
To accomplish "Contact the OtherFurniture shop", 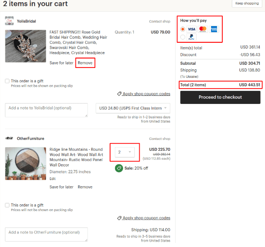I will (x=159, y=139).
